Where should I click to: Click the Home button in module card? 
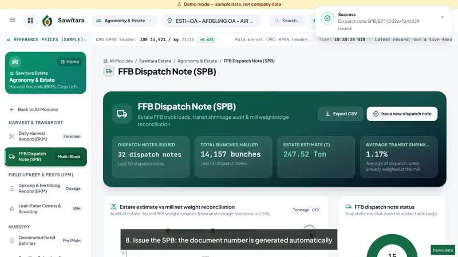click(69, 62)
